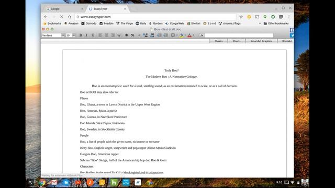Image resolution: width=335 pixels, height=188 pixels.
Task: Align text left in the editor toolbar
Action: pyautogui.click(x=100, y=35)
